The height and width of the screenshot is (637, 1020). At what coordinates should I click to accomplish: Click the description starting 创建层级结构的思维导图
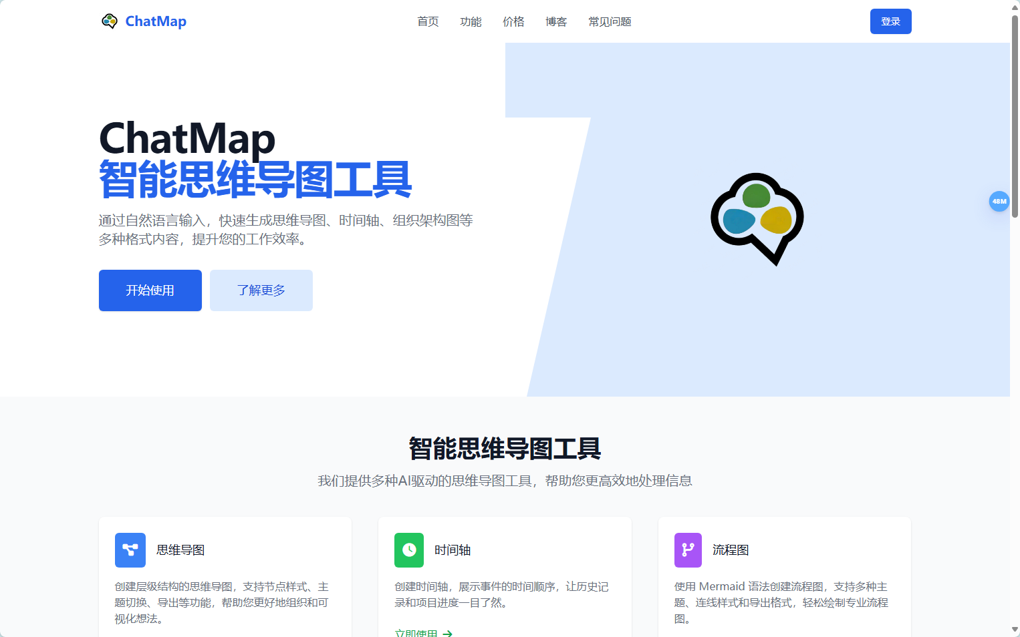tap(222, 603)
